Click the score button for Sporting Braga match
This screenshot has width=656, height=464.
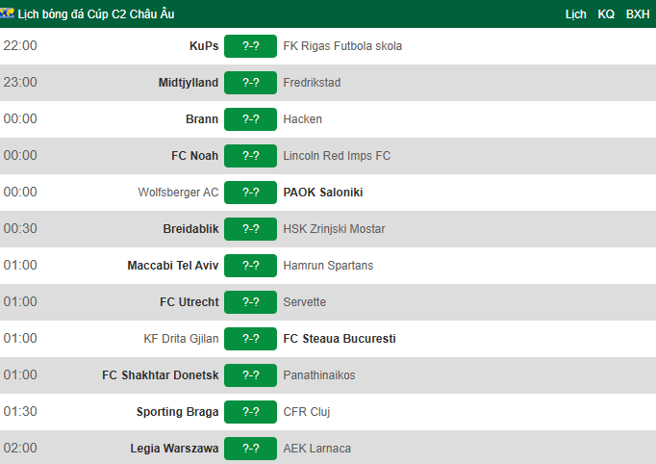(251, 412)
